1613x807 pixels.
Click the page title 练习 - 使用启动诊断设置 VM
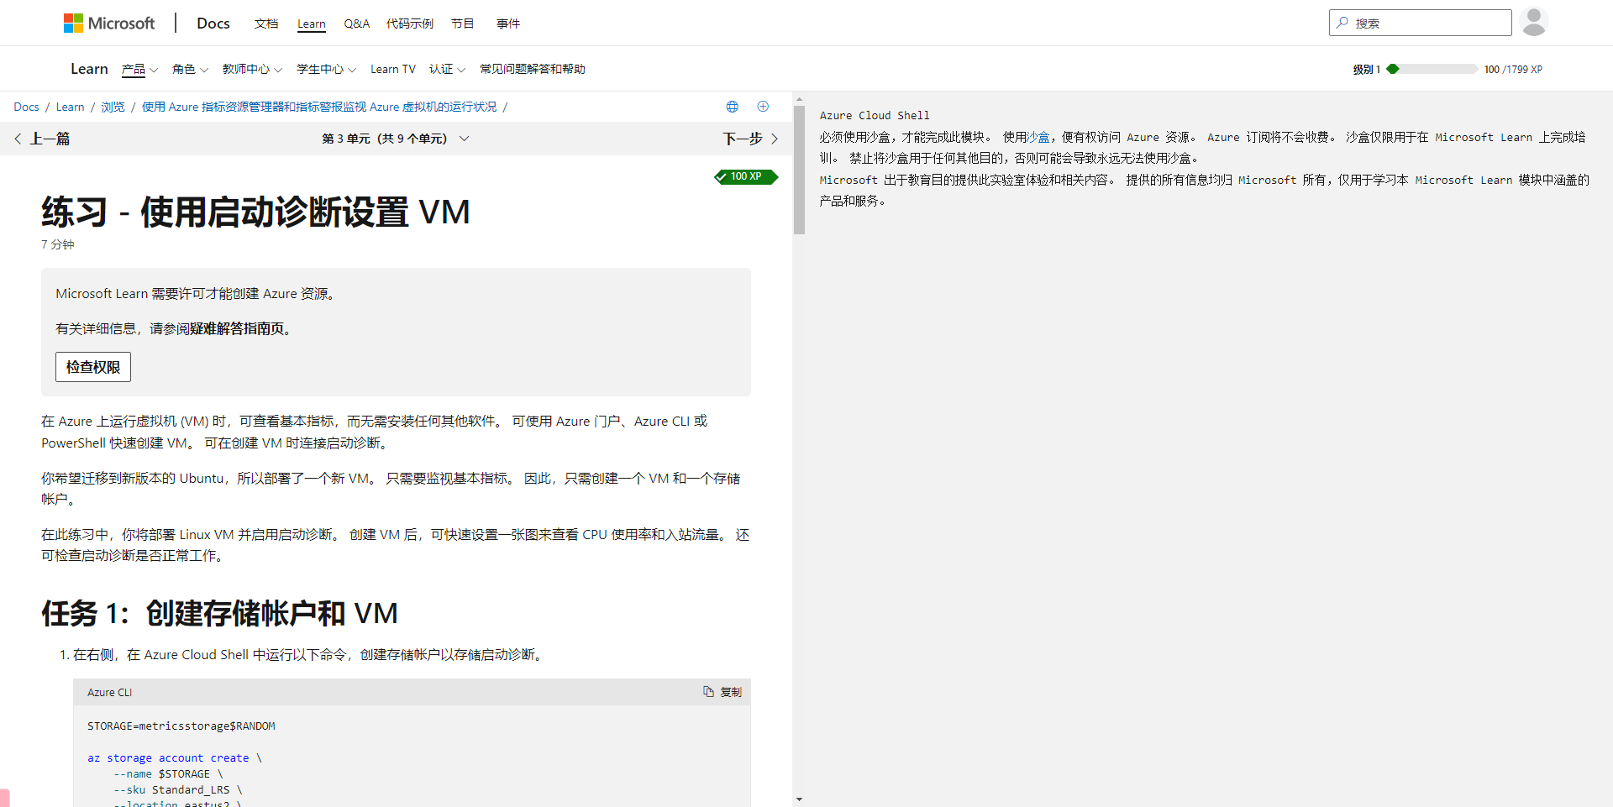pyautogui.click(x=255, y=212)
